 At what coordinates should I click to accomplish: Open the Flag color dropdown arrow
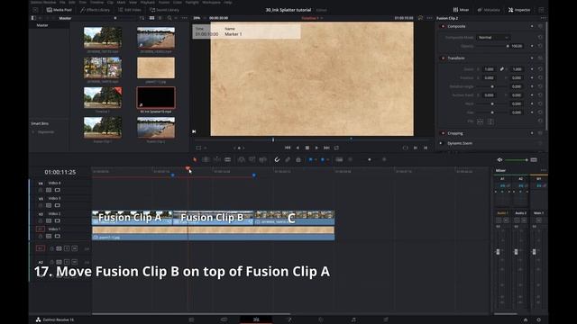click(316, 160)
